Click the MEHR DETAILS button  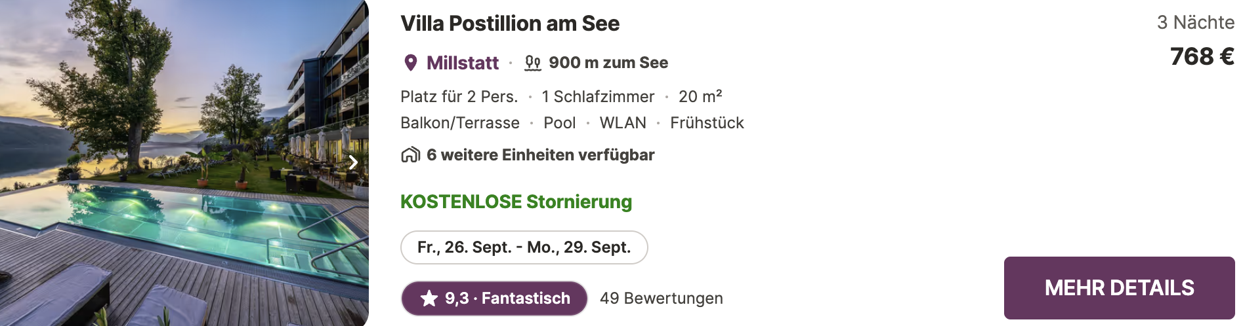coord(1119,288)
